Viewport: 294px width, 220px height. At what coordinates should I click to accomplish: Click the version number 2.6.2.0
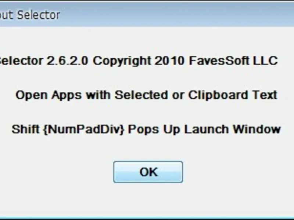67,61
